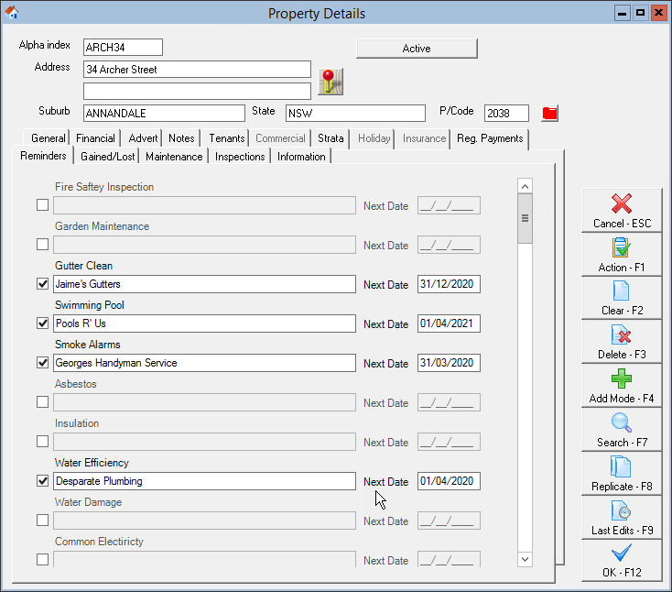Switch to the Maintenance tab

click(x=174, y=157)
